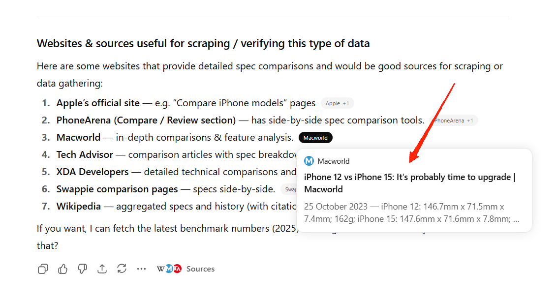Give the answer a thumbs up
This screenshot has height=303, width=557.
coord(62,269)
